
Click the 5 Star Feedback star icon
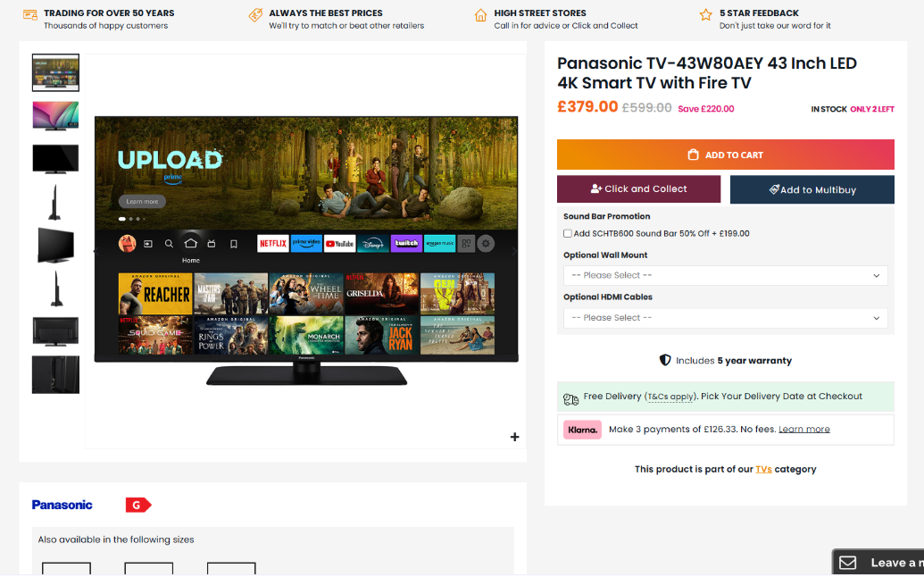[706, 14]
